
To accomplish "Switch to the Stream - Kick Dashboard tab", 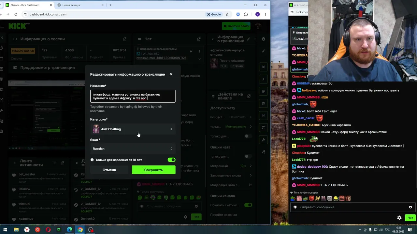I will (x=28, y=5).
